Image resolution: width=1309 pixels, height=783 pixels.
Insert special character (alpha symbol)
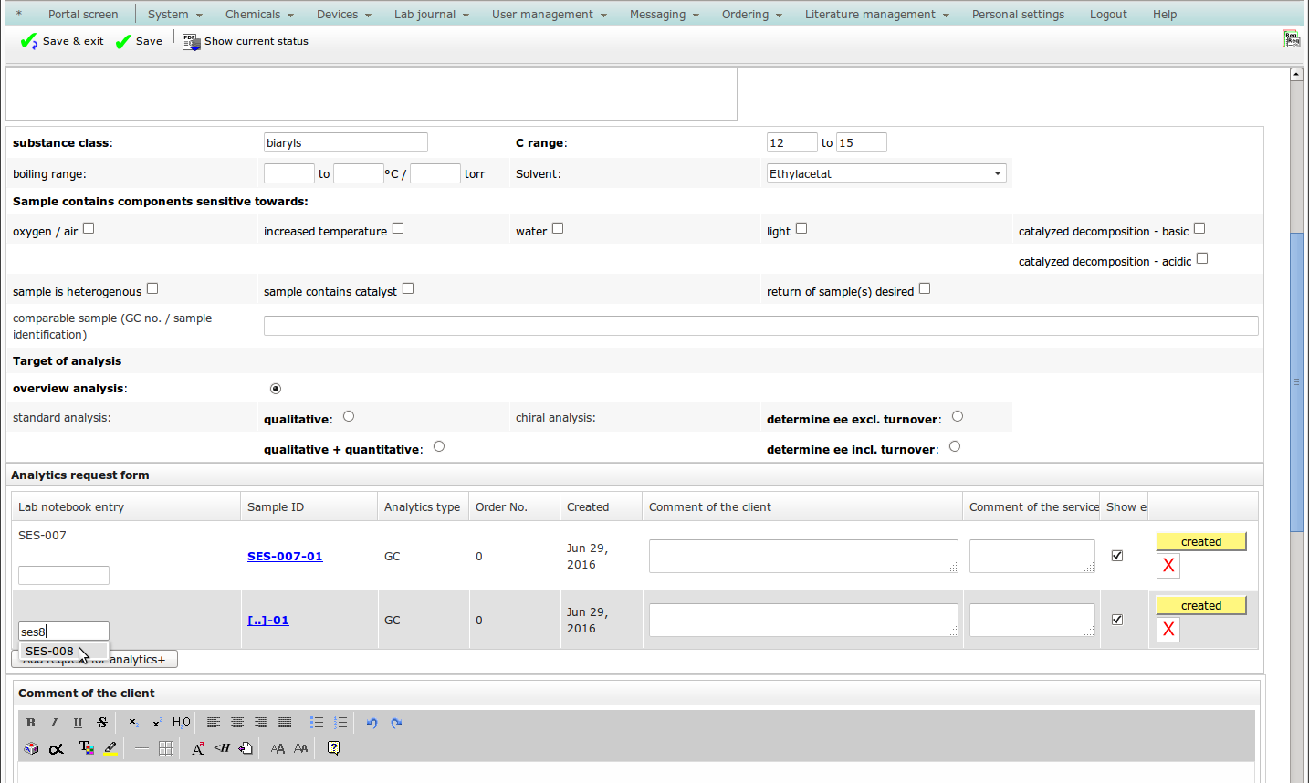56,748
